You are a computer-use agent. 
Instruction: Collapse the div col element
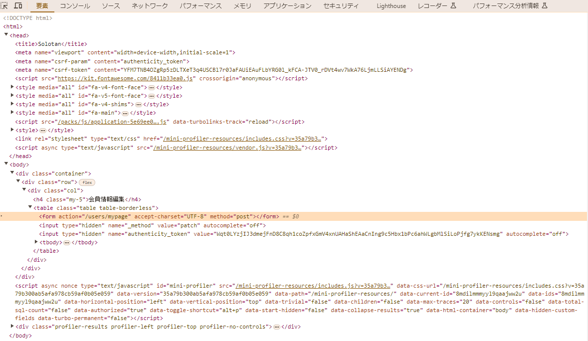coord(24,190)
